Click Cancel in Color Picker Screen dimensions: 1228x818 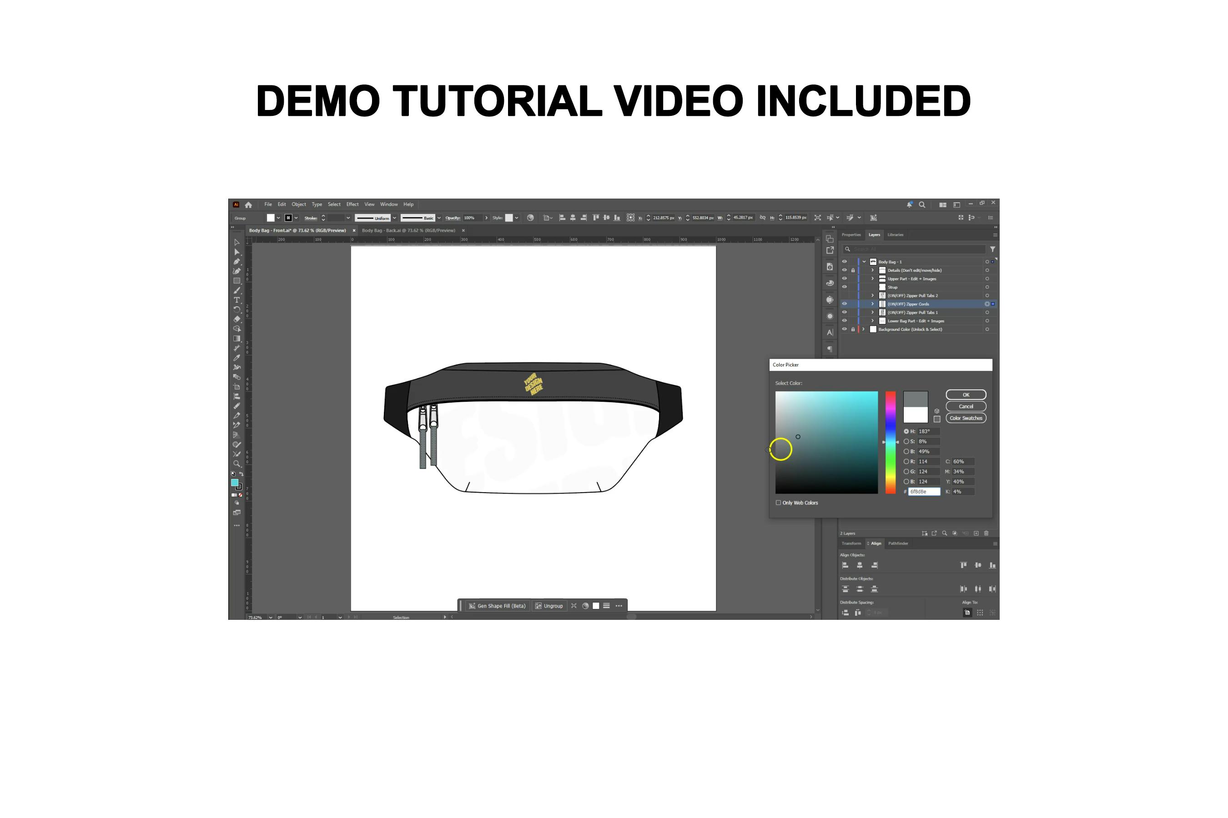coord(966,406)
